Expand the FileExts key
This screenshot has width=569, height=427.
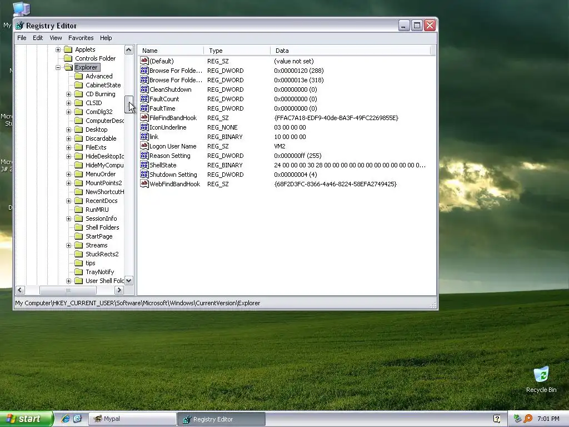(x=68, y=147)
